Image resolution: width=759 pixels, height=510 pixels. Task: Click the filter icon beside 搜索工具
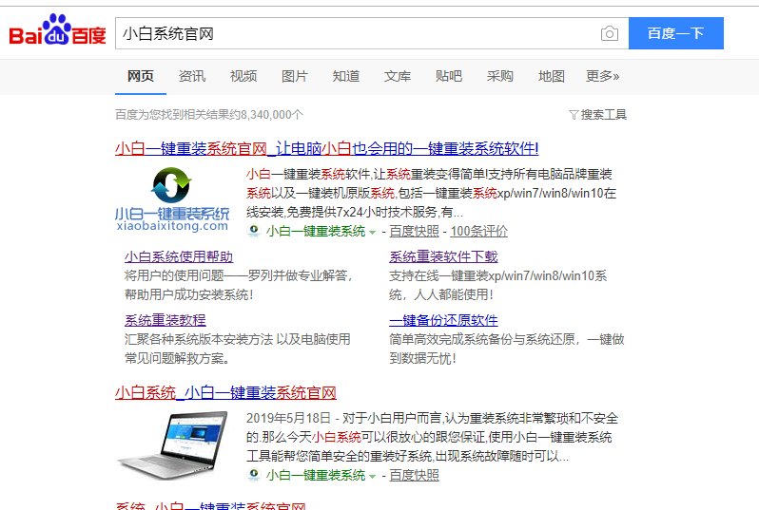574,115
